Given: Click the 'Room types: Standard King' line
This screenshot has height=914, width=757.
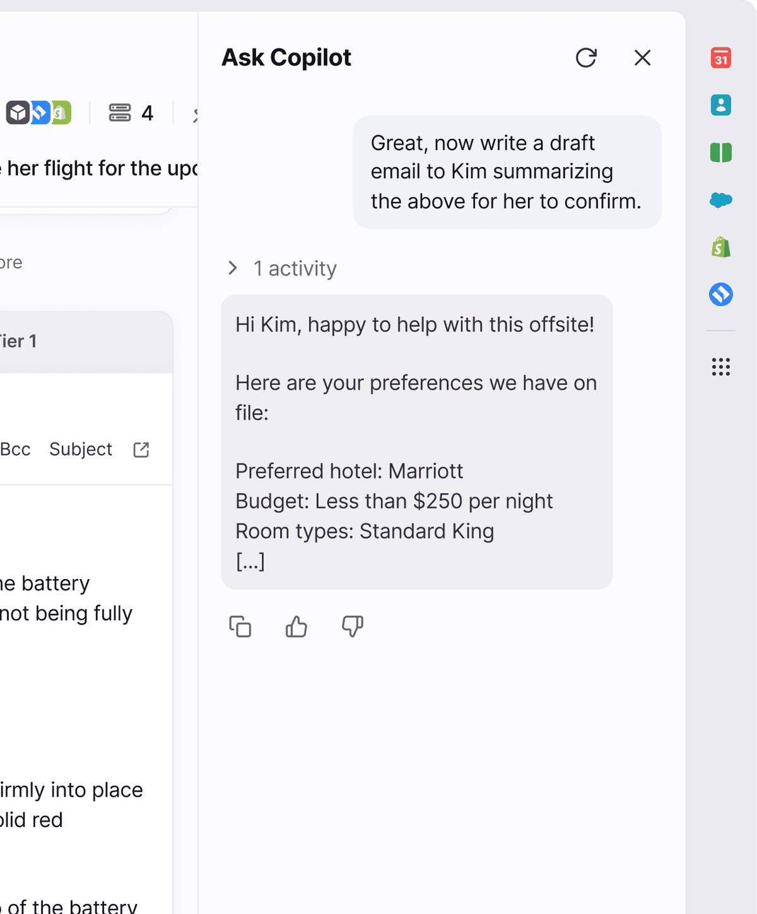Looking at the screenshot, I should [x=365, y=531].
